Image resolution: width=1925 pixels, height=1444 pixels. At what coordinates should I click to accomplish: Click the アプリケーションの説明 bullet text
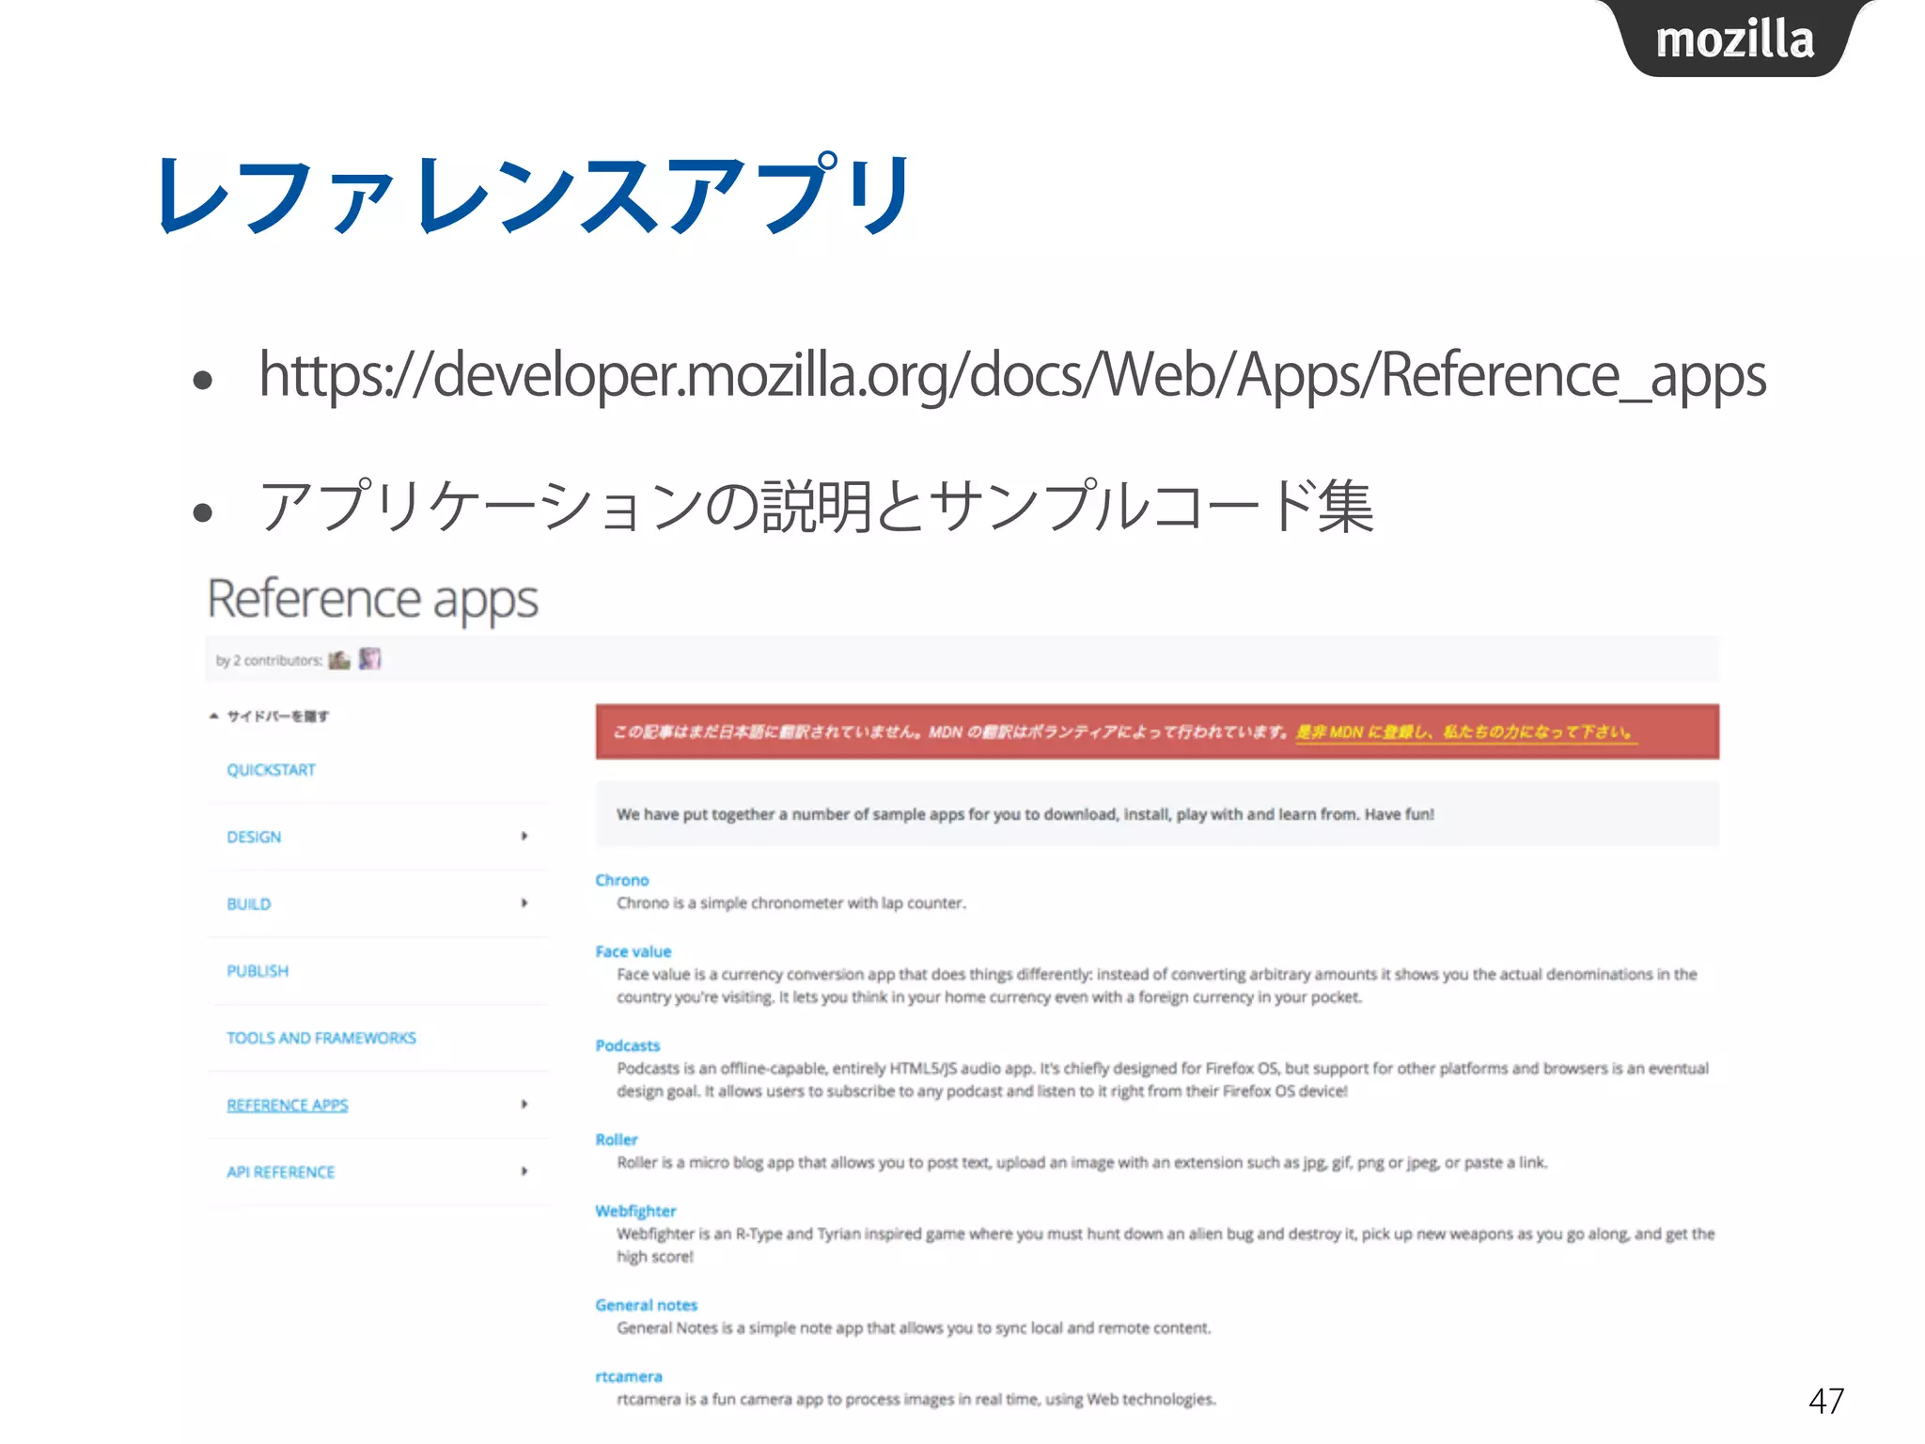point(817,506)
